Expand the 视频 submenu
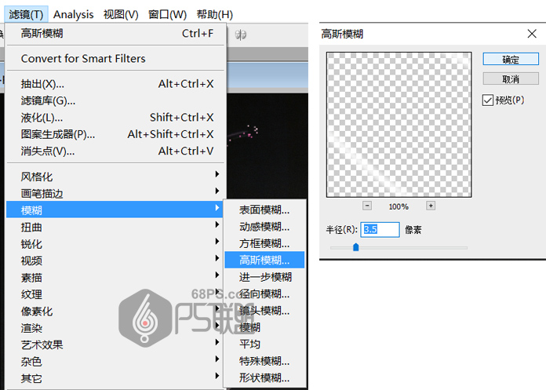546x390 pixels. 116,261
